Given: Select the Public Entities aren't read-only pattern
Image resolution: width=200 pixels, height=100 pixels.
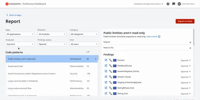Looking at the screenshot, I should pos(52,59).
